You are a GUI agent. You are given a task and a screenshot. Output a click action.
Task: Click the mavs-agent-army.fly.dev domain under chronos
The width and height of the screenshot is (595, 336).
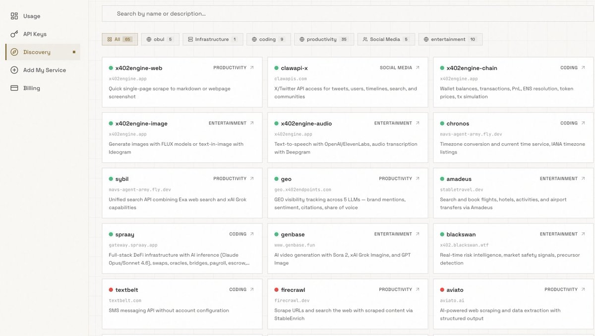[471, 134]
